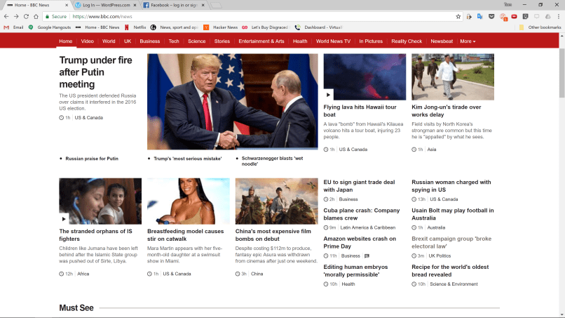Open Usain Bolt may play football story
565x318 pixels.
pos(453,214)
